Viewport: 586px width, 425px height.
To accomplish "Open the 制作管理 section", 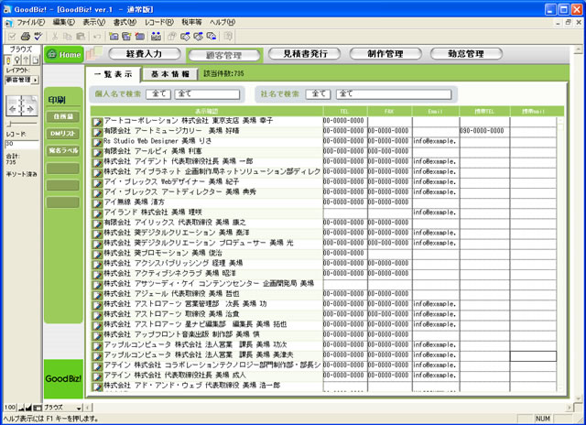I will 385,54.
